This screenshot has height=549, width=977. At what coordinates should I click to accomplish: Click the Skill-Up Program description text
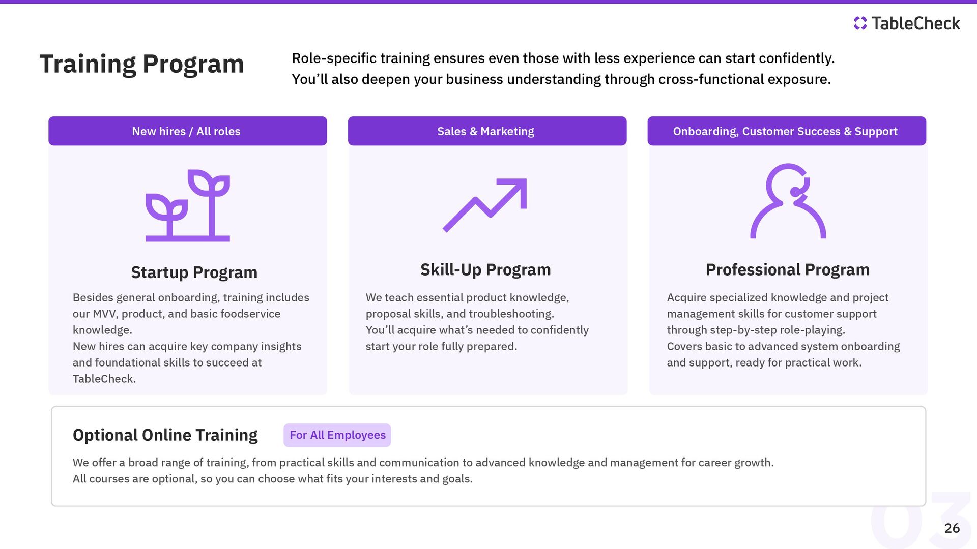pyautogui.click(x=477, y=322)
